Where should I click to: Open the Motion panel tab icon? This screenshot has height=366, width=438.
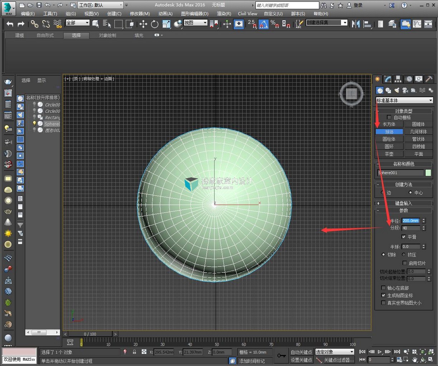point(409,79)
